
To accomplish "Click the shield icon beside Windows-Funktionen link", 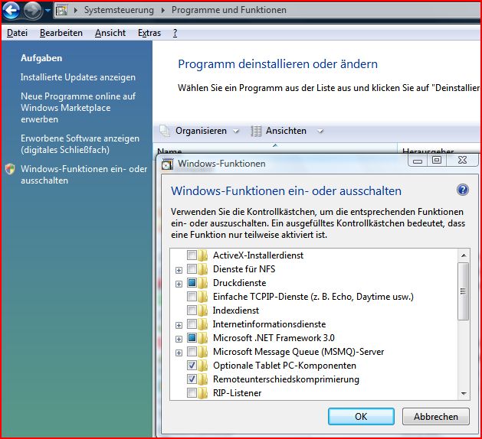I will pyautogui.click(x=10, y=169).
